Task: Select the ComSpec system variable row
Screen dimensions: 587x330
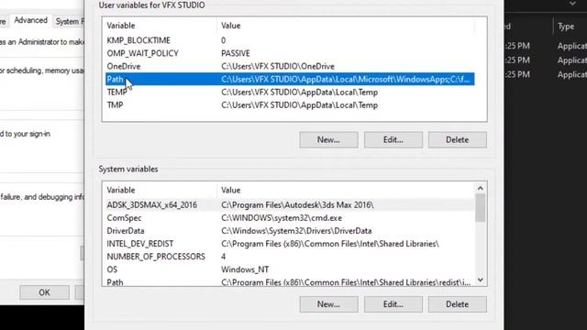Action: (x=290, y=218)
